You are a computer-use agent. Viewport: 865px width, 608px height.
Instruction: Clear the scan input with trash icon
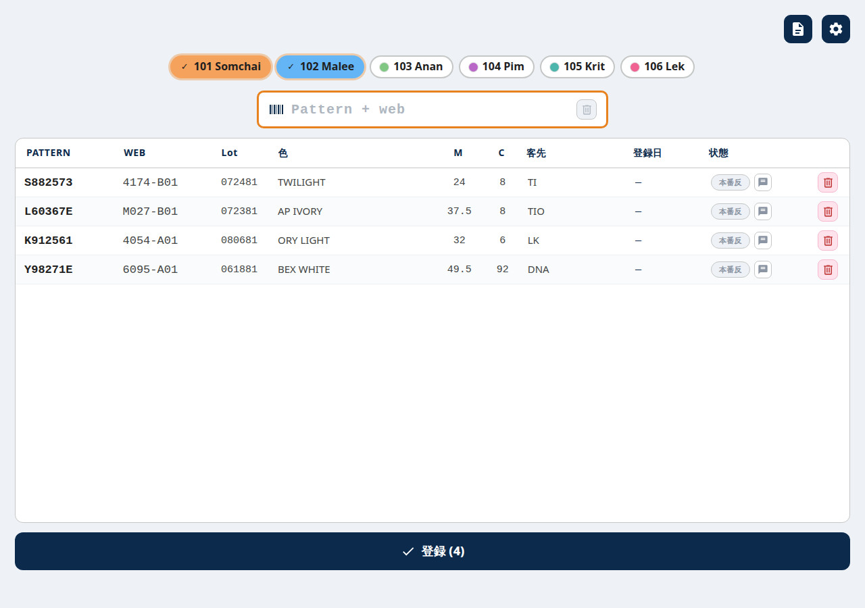pos(587,109)
